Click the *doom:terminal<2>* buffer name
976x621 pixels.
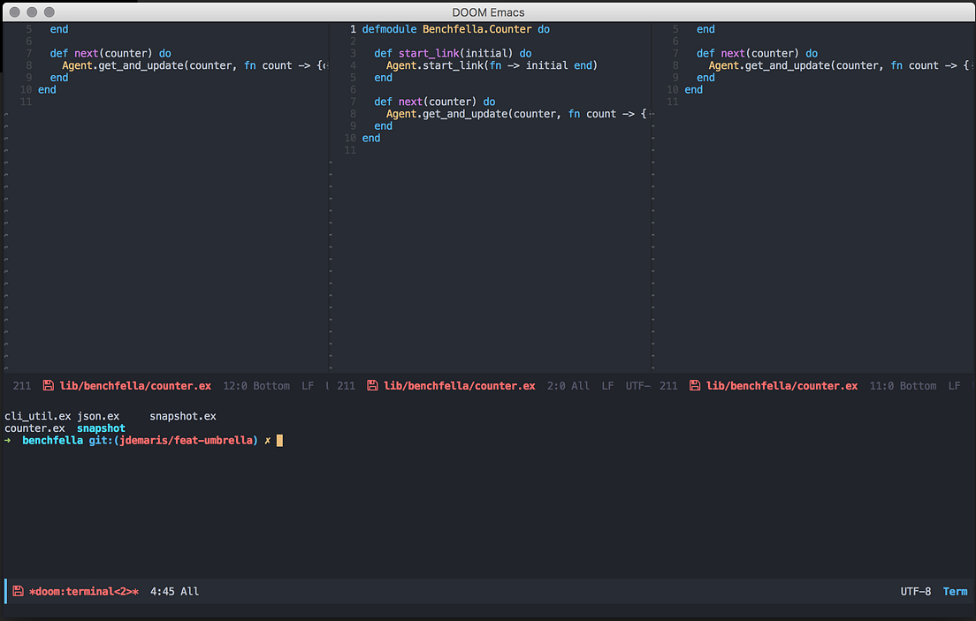[x=82, y=591]
